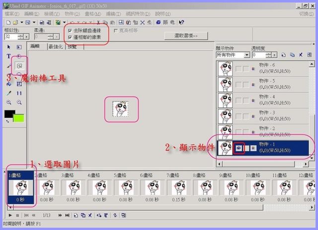Click the Save disk toolbar icon
The image size is (318, 230).
tap(28, 22)
